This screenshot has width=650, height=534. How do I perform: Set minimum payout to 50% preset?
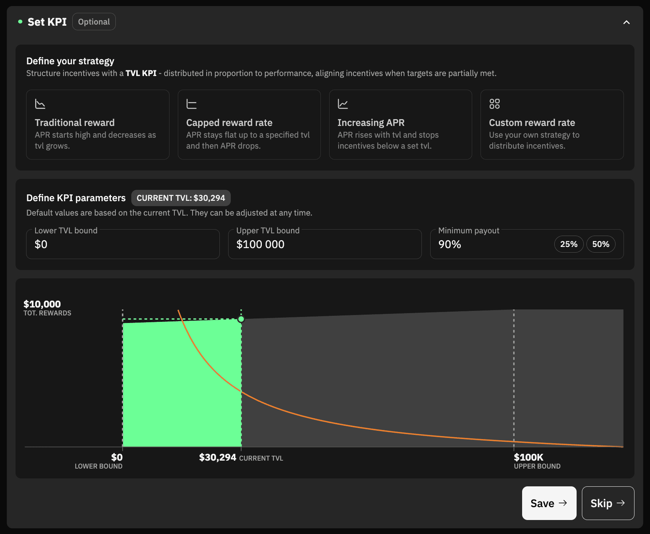pyautogui.click(x=600, y=244)
